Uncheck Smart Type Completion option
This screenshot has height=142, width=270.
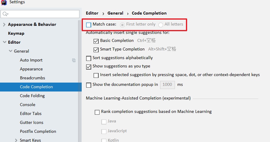pos(96,50)
